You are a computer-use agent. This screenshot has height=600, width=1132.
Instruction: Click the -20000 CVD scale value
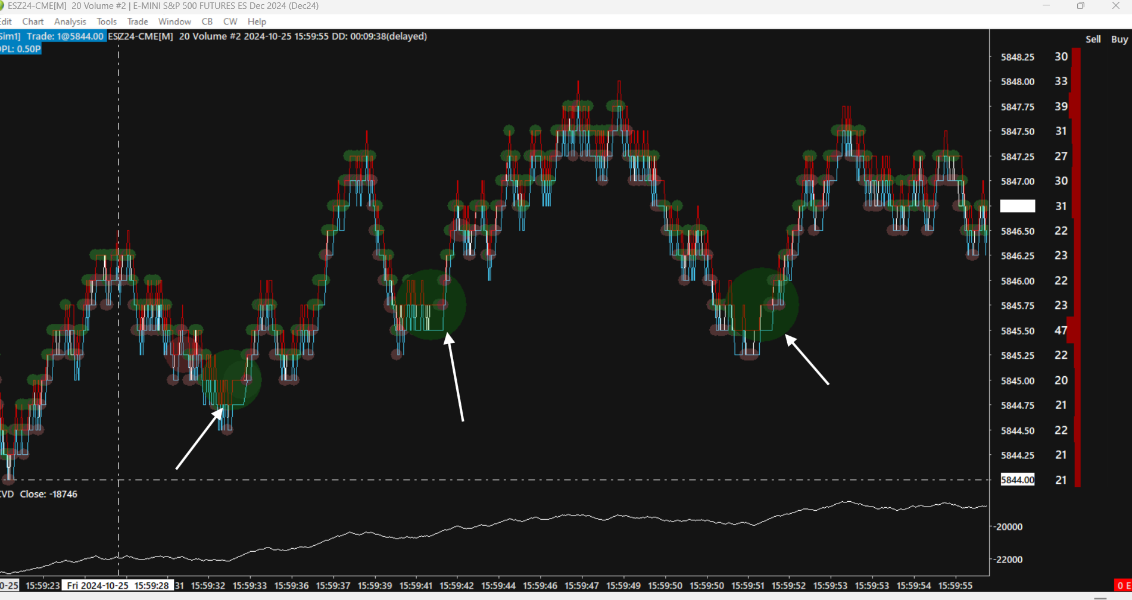pos(1008,527)
